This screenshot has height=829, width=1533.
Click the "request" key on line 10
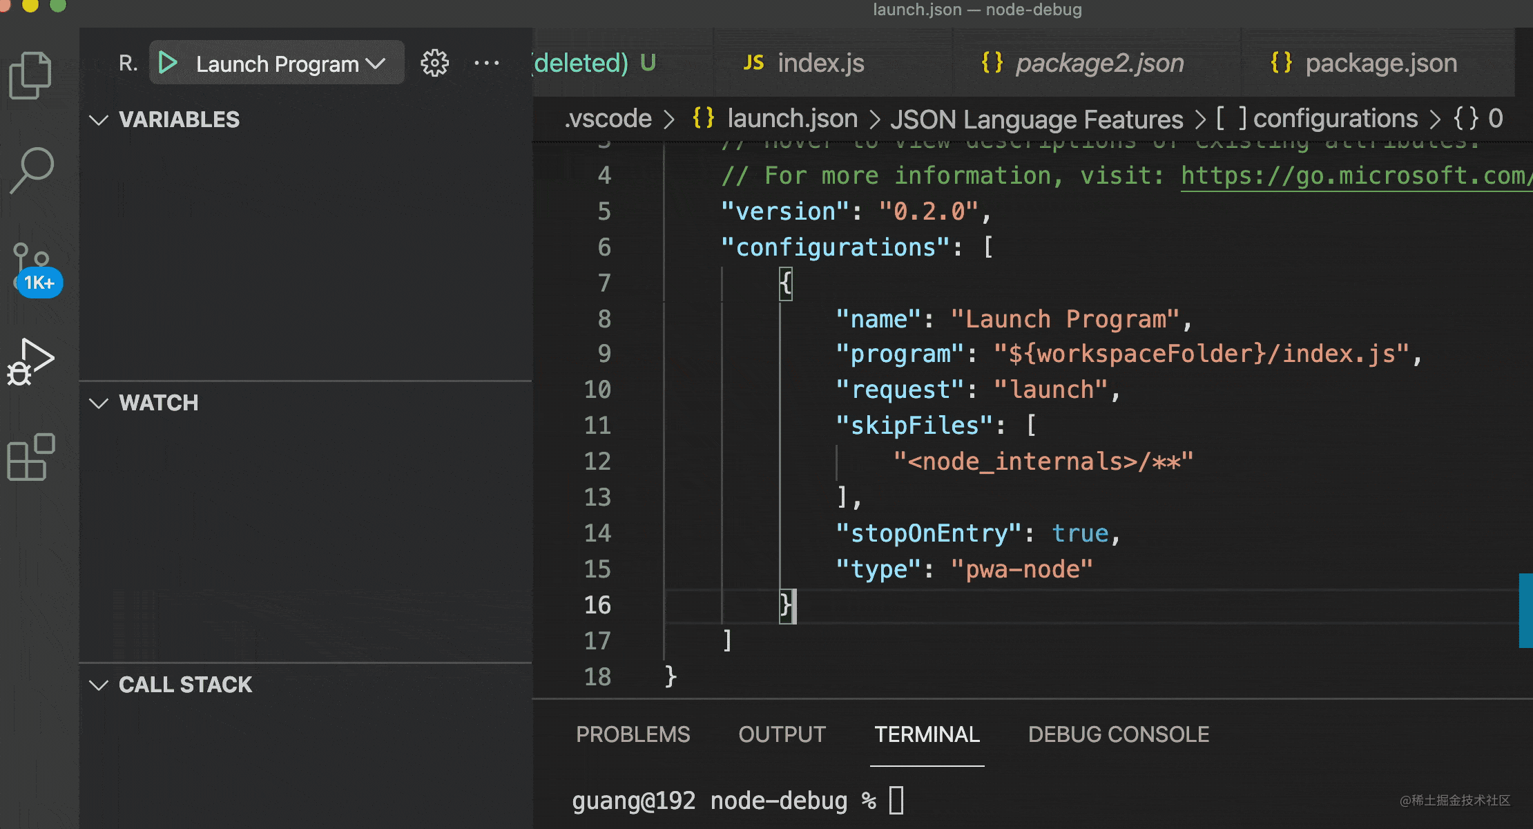pos(900,390)
